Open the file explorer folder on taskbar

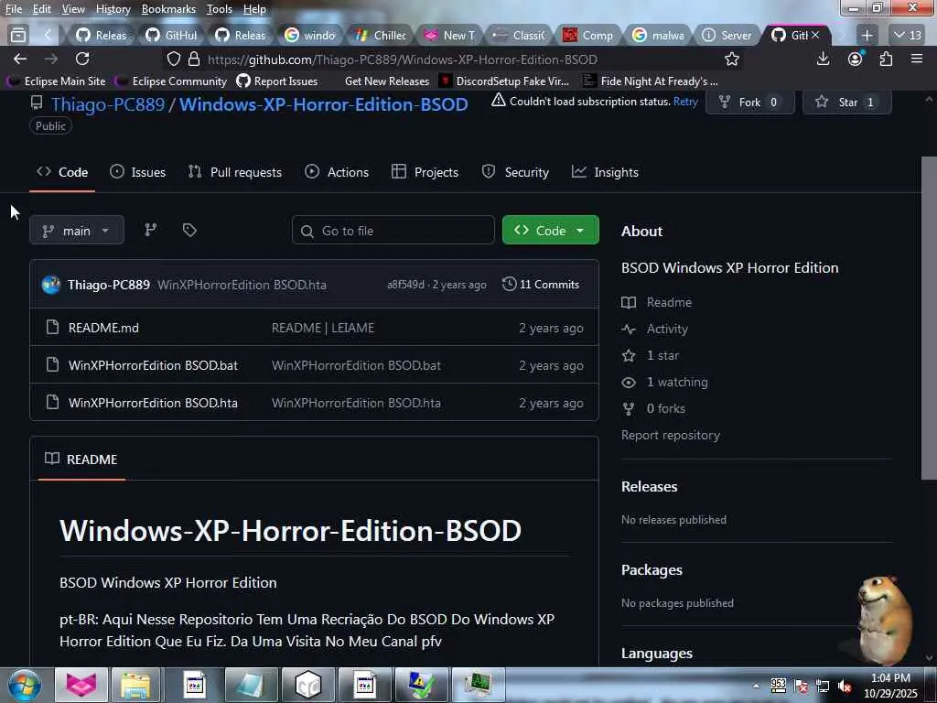click(x=136, y=685)
